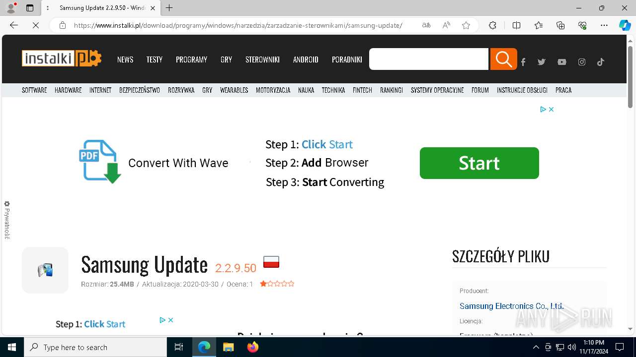Toggle Split screen icon
Viewport: 636px width, 357px height.
tap(516, 25)
